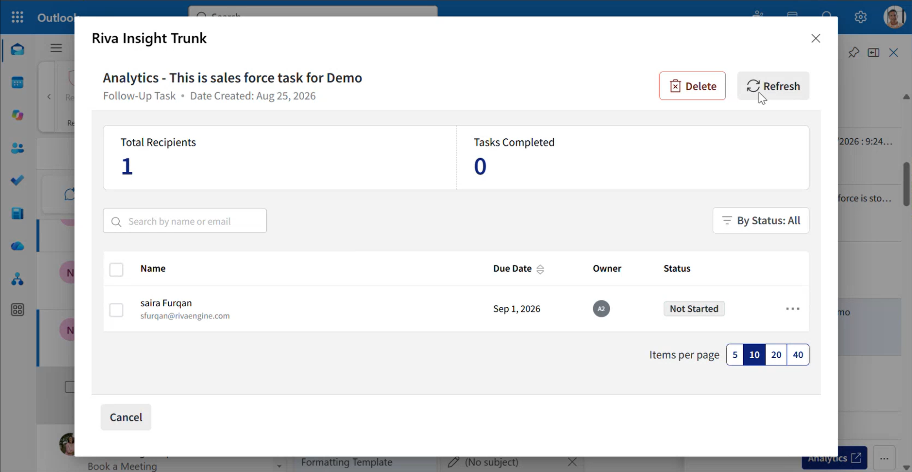The width and height of the screenshot is (912, 472).
Task: Open the By Status: All filter
Action: 761,221
